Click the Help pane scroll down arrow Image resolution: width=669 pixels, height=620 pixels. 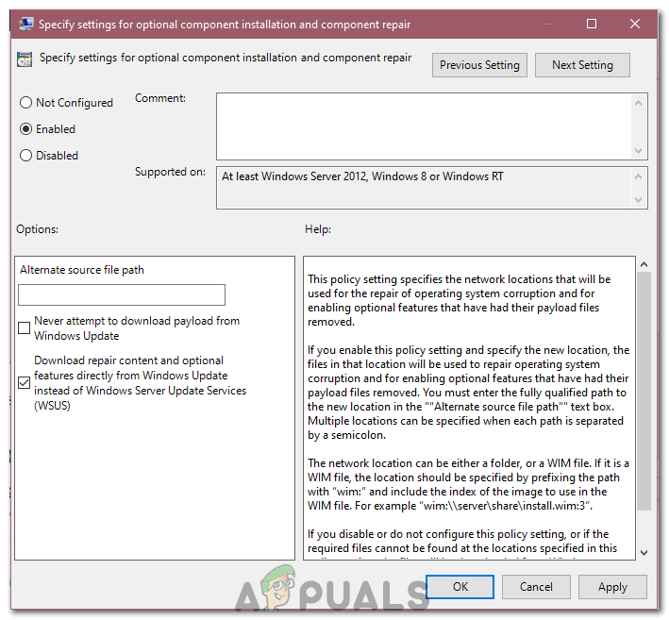click(x=644, y=553)
